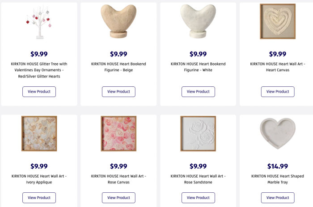Click the Ivory Applique wall art image
Image resolution: width=313 pixels, height=207 pixels.
pyautogui.click(x=39, y=134)
